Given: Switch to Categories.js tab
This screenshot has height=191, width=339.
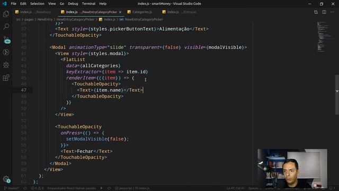Looking at the screenshot, I should [140, 12].
